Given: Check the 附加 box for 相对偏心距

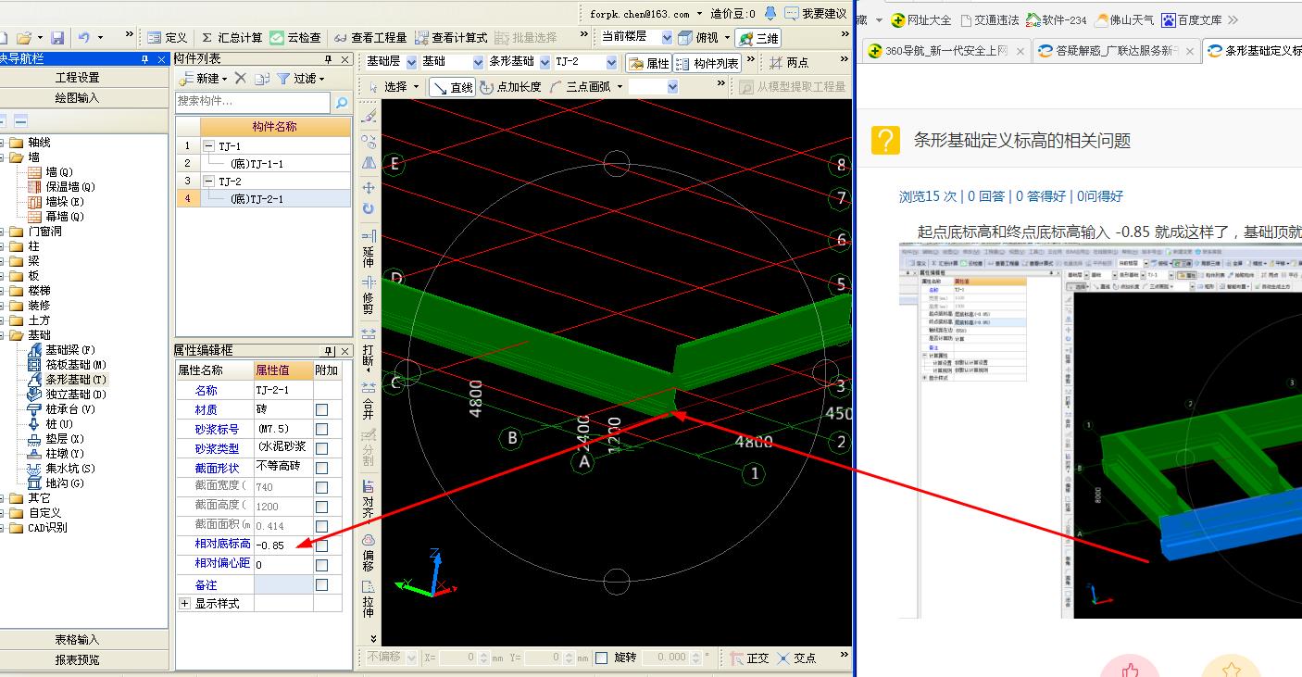Looking at the screenshot, I should (x=321, y=565).
